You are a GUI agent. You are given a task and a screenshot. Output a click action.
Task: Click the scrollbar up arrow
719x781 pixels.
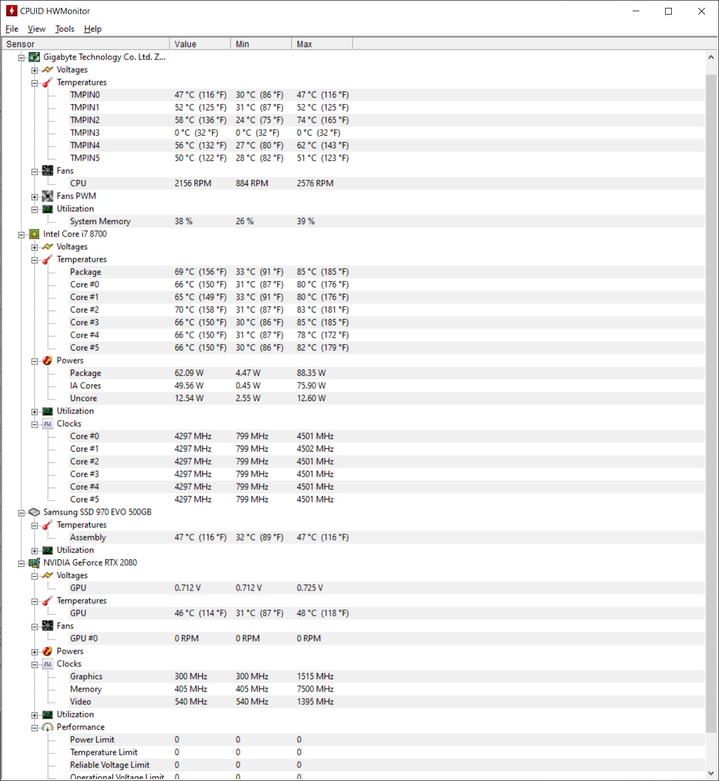tap(711, 57)
